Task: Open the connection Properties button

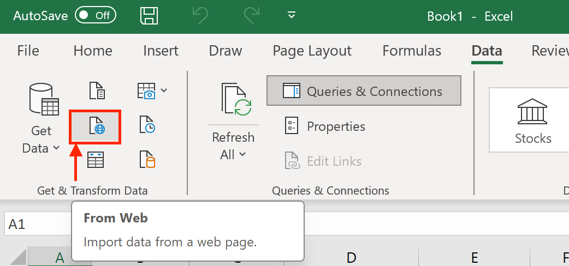Action: click(x=325, y=126)
